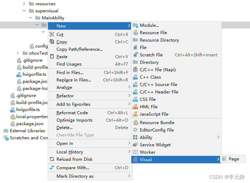
Task: Choose Find Usages
Action: [x=90, y=64]
